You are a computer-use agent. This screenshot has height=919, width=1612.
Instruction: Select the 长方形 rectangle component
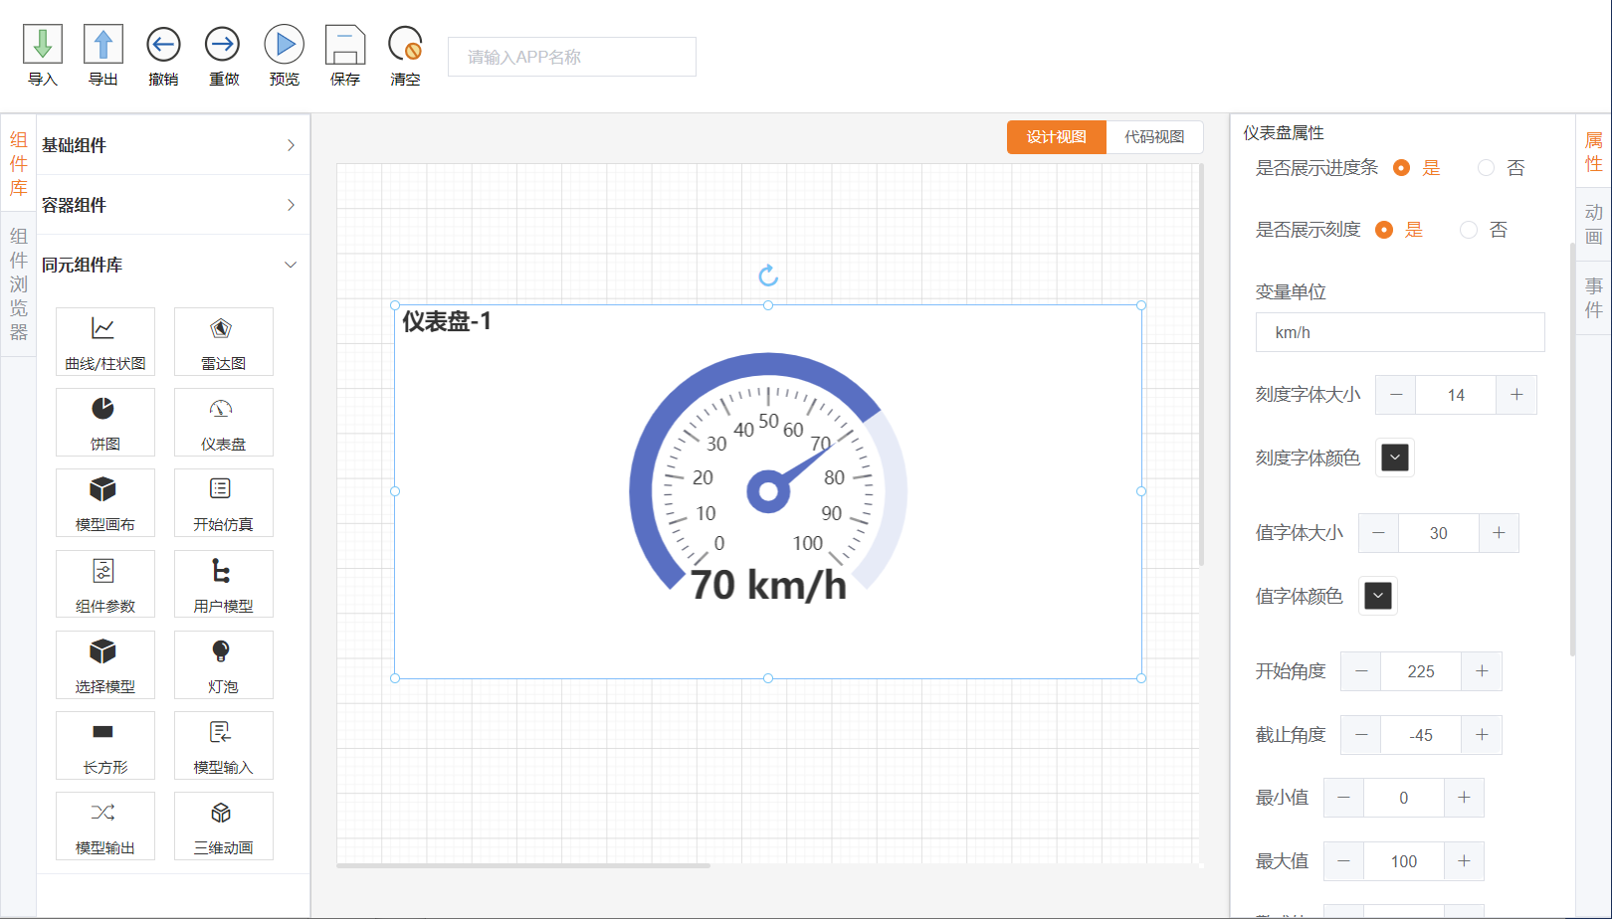point(105,745)
